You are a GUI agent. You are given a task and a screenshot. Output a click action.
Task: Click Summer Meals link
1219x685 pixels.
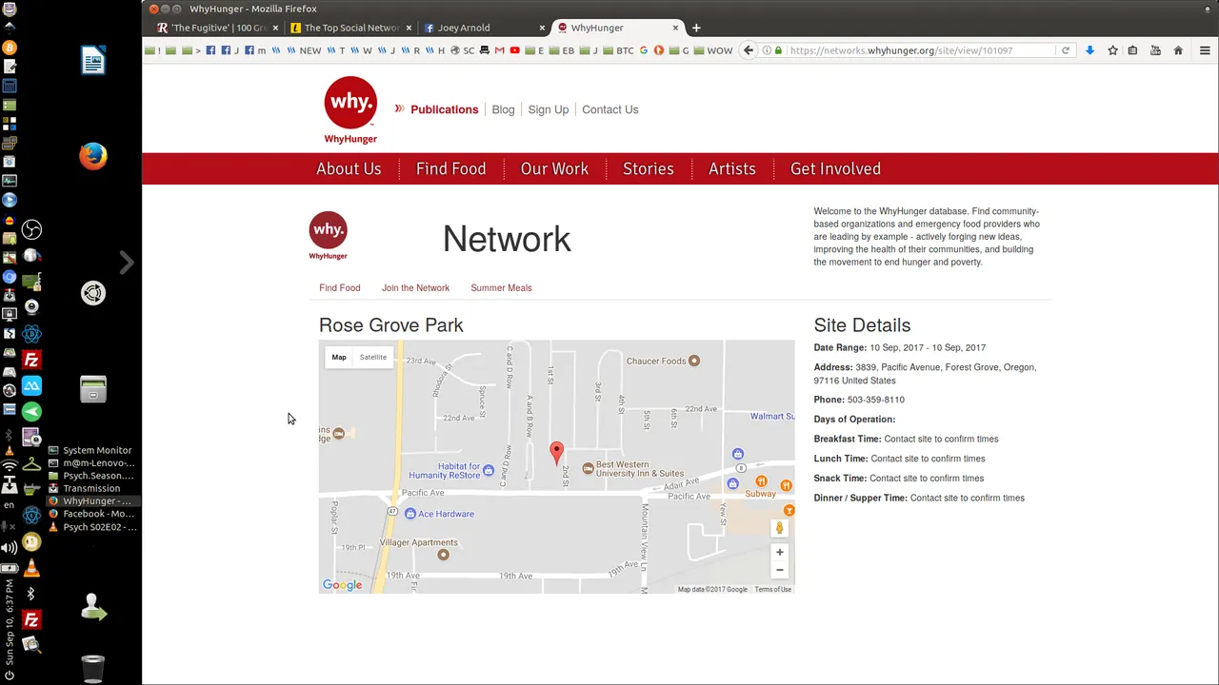pos(501,287)
